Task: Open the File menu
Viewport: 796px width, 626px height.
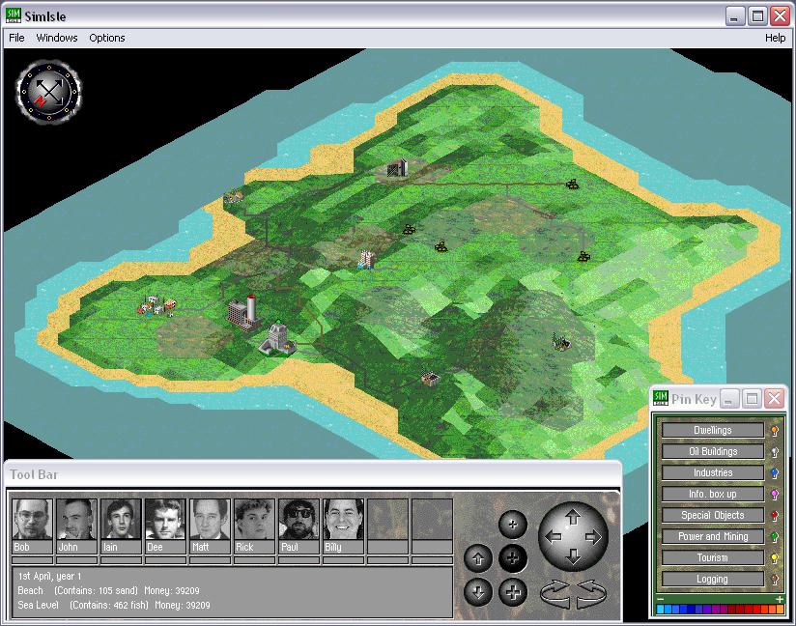Action: [16, 38]
